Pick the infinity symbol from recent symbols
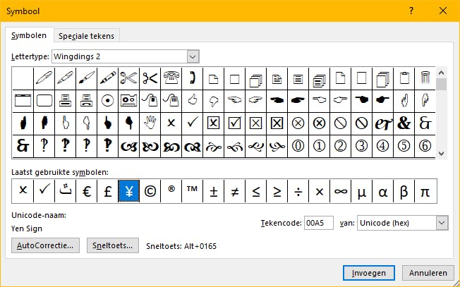Image resolution: width=460 pixels, height=287 pixels. pos(340,191)
